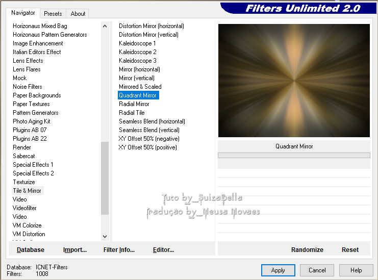Select Paper Backgrounds category

point(37,95)
